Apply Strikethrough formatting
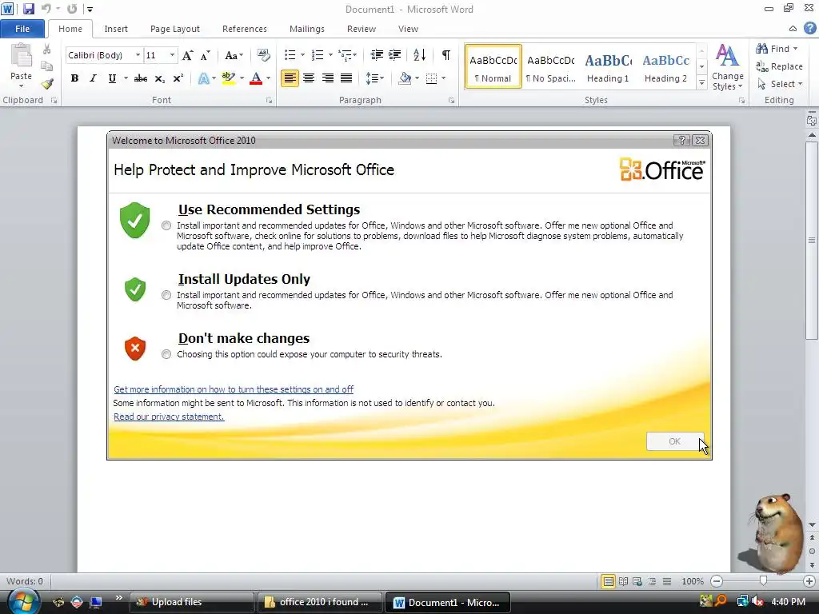Screen dimensions: 819x614 (x=141, y=78)
